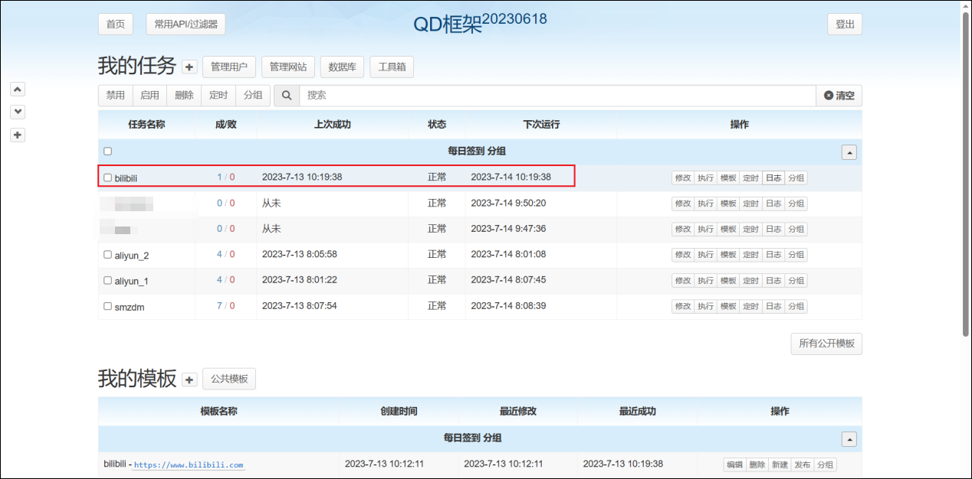The image size is (972, 479).
Task: Open the 工具箱 toolbox
Action: click(x=392, y=67)
